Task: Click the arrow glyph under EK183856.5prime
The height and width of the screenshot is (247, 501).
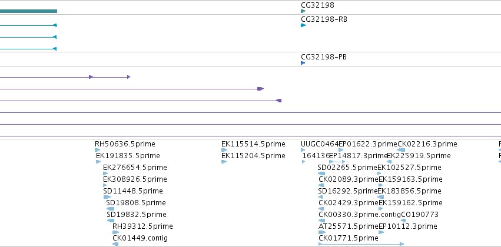Action: [x=380, y=197]
